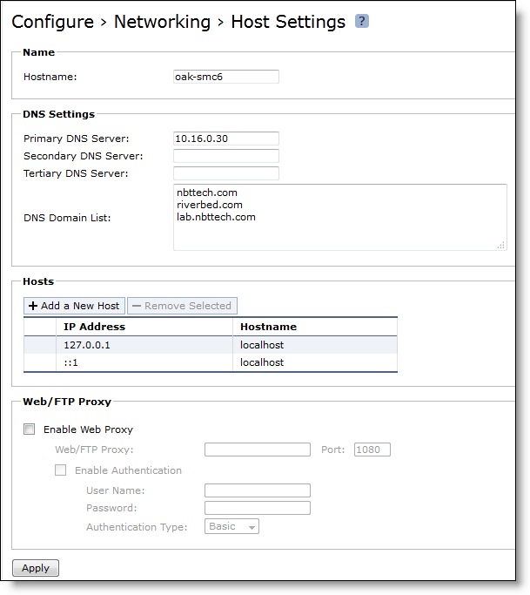This screenshot has width=530, height=595.
Task: Select the ::1 host row
Action: click(x=211, y=362)
